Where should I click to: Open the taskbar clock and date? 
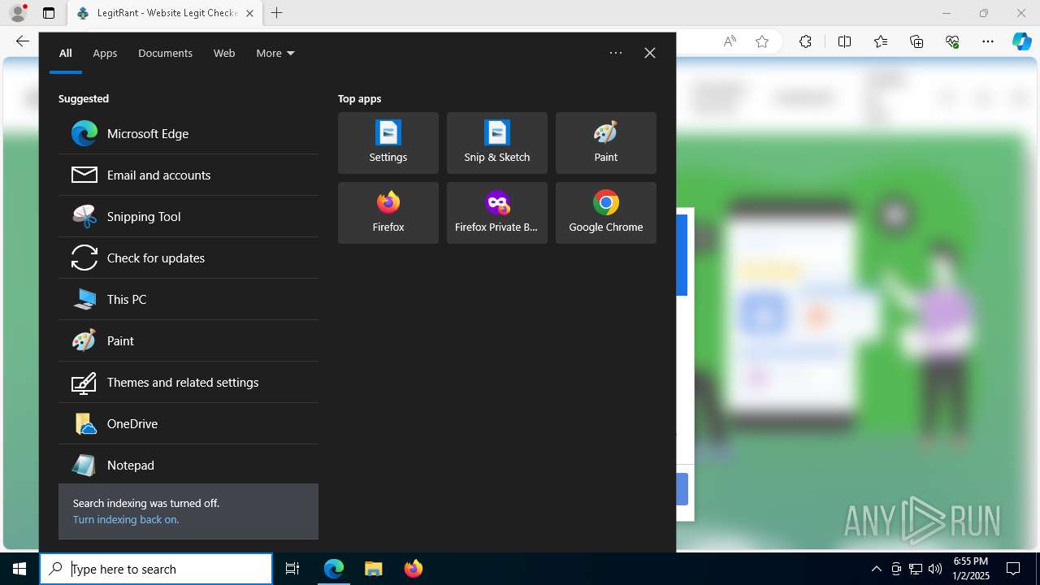pyautogui.click(x=970, y=569)
